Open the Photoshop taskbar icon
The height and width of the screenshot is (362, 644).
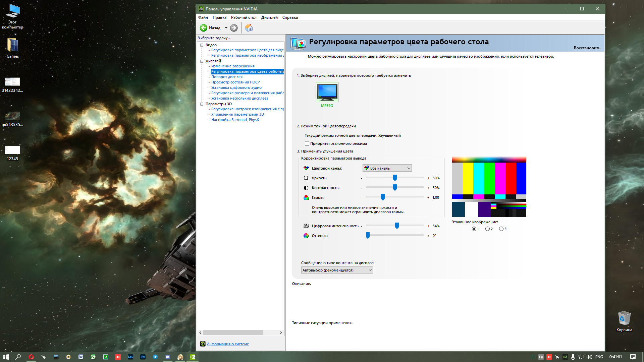143,357
